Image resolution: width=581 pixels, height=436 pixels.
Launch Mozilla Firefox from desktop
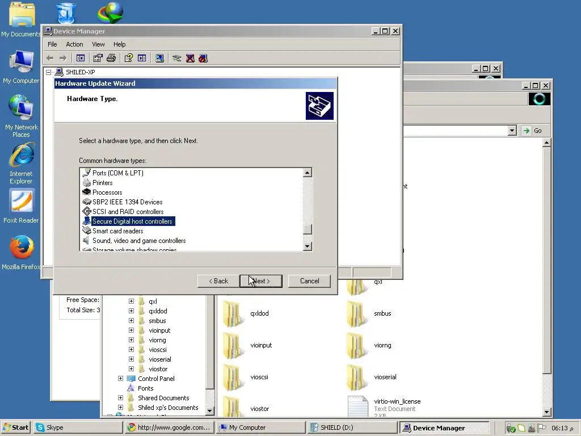click(21, 252)
